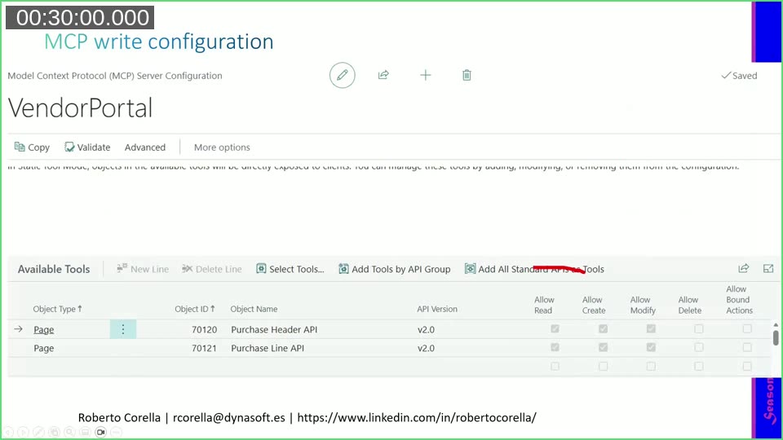Expand the Available Tools part to full view
This screenshot has height=440, width=783.
(768, 268)
